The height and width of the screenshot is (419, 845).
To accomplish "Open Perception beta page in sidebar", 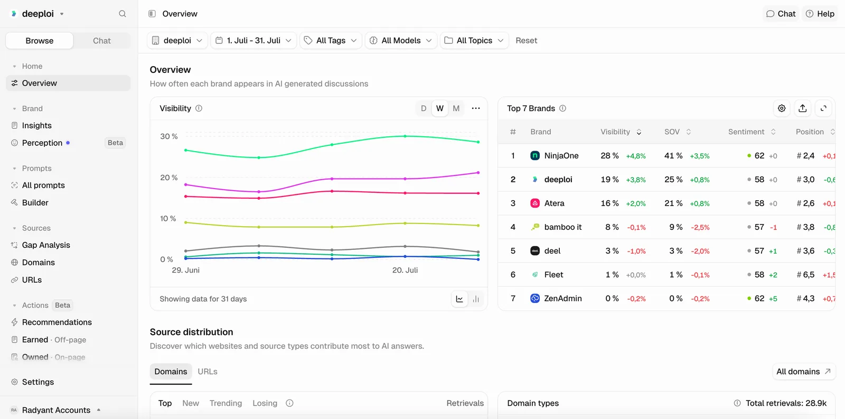I will pos(68,143).
